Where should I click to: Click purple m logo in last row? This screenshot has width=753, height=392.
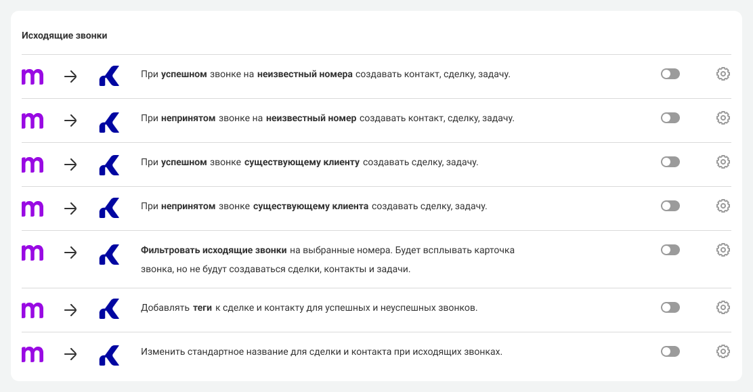33,355
